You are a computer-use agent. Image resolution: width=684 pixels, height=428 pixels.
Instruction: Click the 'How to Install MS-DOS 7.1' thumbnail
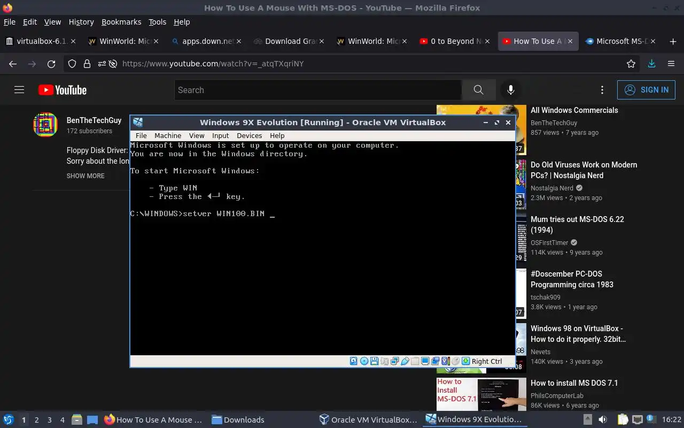[x=481, y=394]
